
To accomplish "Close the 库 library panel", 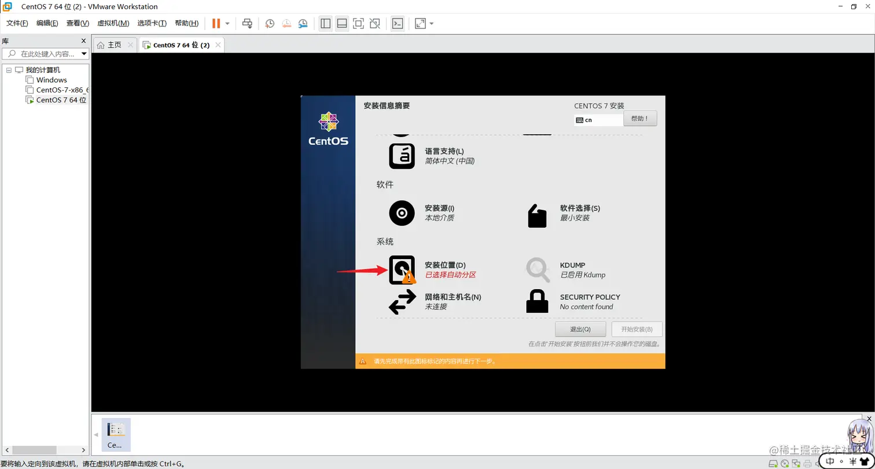I will point(83,41).
